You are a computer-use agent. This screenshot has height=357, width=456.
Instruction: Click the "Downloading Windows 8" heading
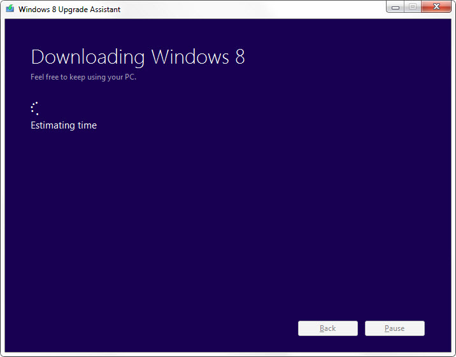(x=138, y=57)
